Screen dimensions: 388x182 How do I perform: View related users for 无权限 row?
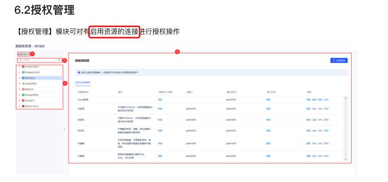tap(160, 109)
